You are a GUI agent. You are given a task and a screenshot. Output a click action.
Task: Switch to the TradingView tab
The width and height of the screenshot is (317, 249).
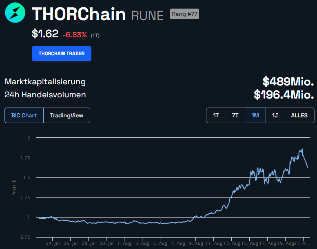pos(67,115)
